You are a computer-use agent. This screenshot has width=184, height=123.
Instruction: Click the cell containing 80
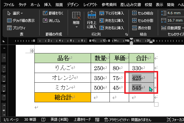coord(119,68)
